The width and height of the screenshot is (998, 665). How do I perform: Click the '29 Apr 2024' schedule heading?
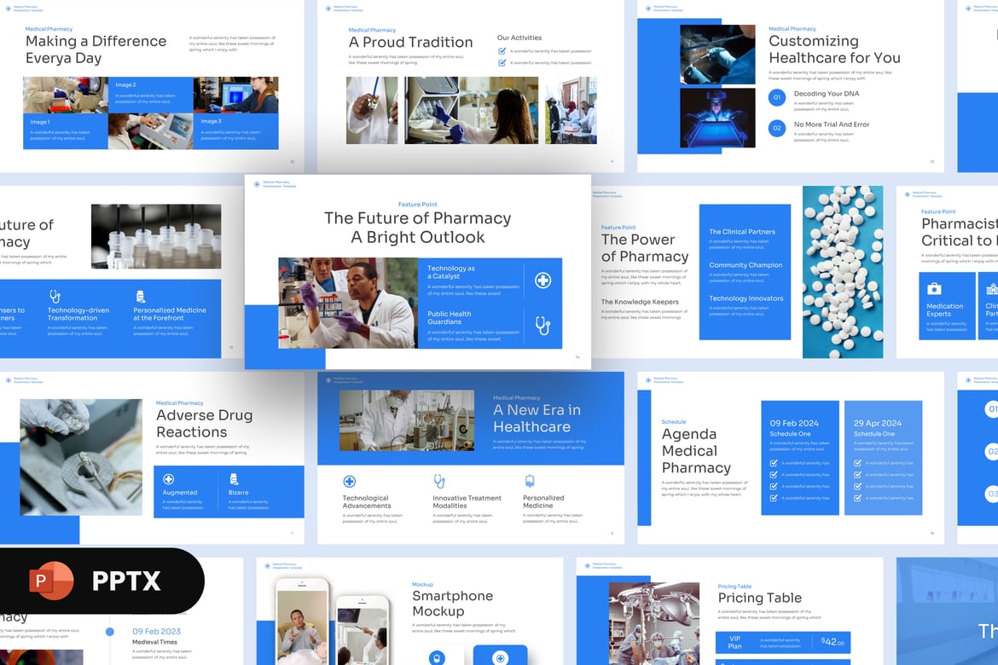tap(878, 423)
